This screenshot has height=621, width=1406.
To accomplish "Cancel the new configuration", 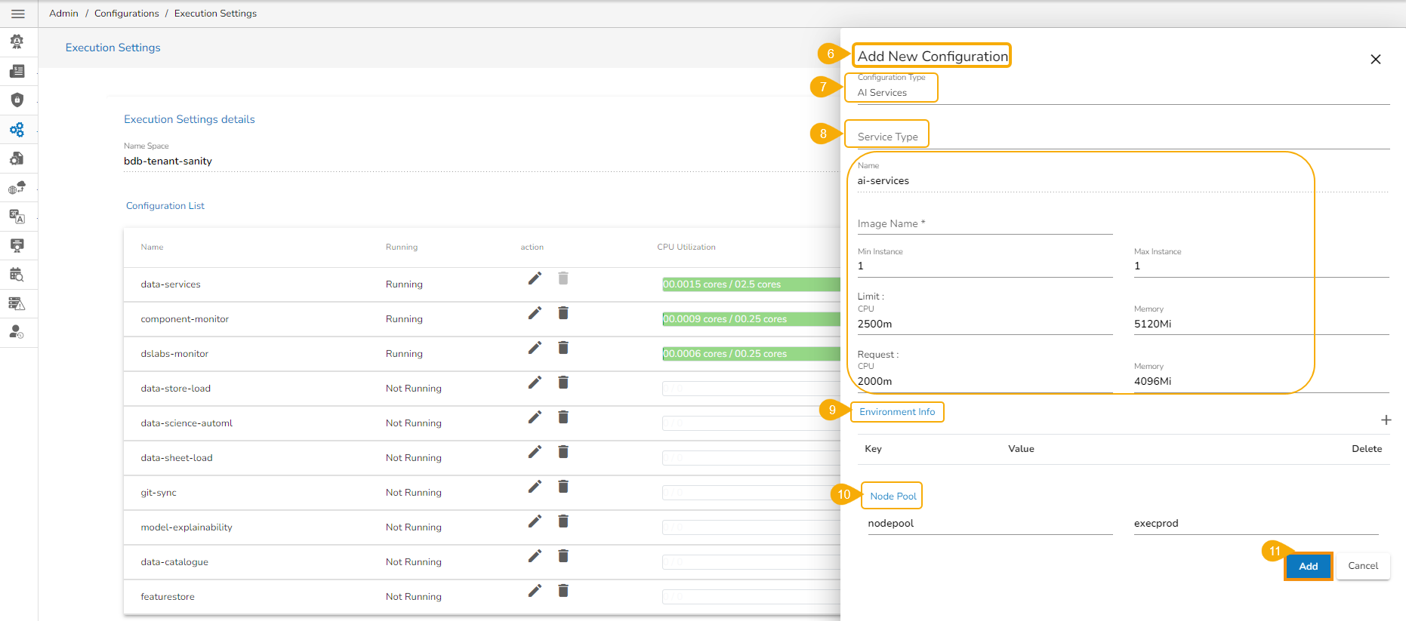I will click(1362, 566).
